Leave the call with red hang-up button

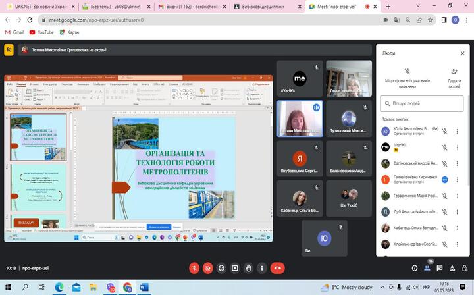pos(278,268)
